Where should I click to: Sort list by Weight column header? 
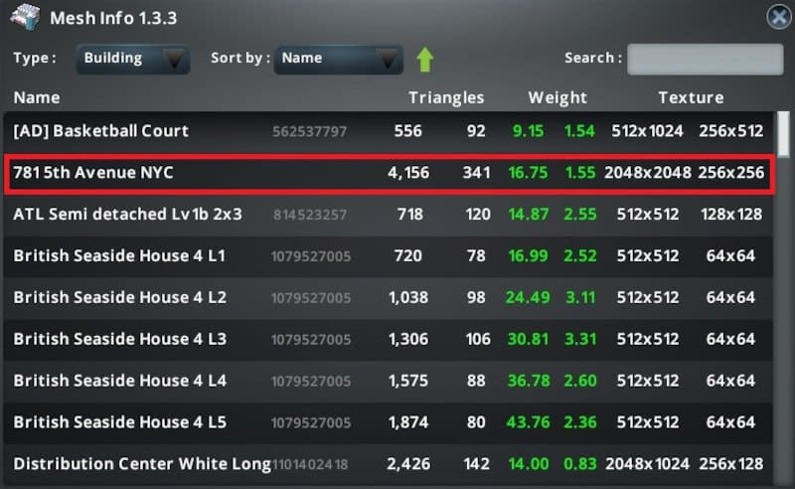(557, 97)
